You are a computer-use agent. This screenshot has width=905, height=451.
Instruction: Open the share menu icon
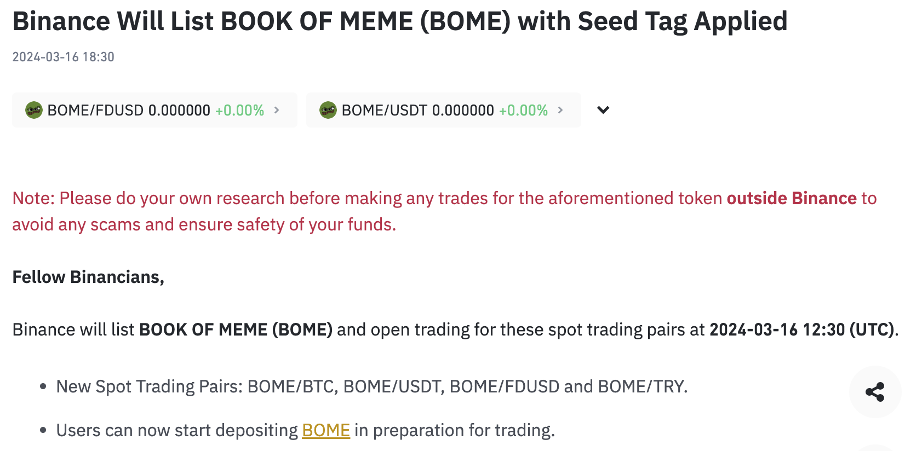pyautogui.click(x=875, y=392)
